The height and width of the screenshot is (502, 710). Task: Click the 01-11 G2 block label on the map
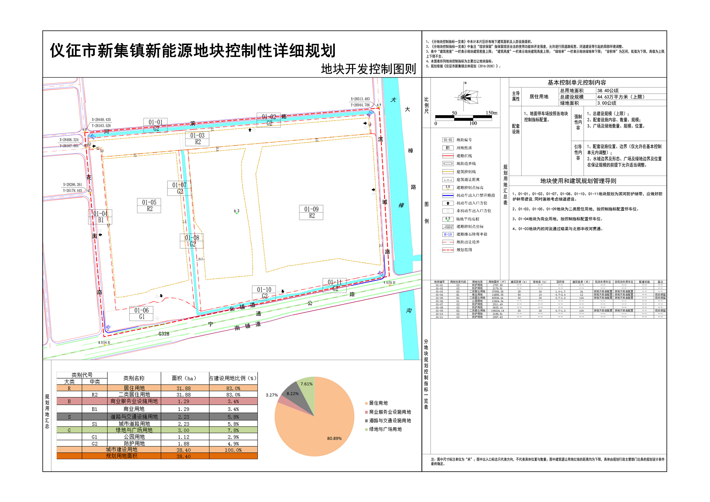pyautogui.click(x=335, y=285)
